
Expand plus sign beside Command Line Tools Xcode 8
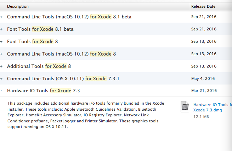point(1,54)
